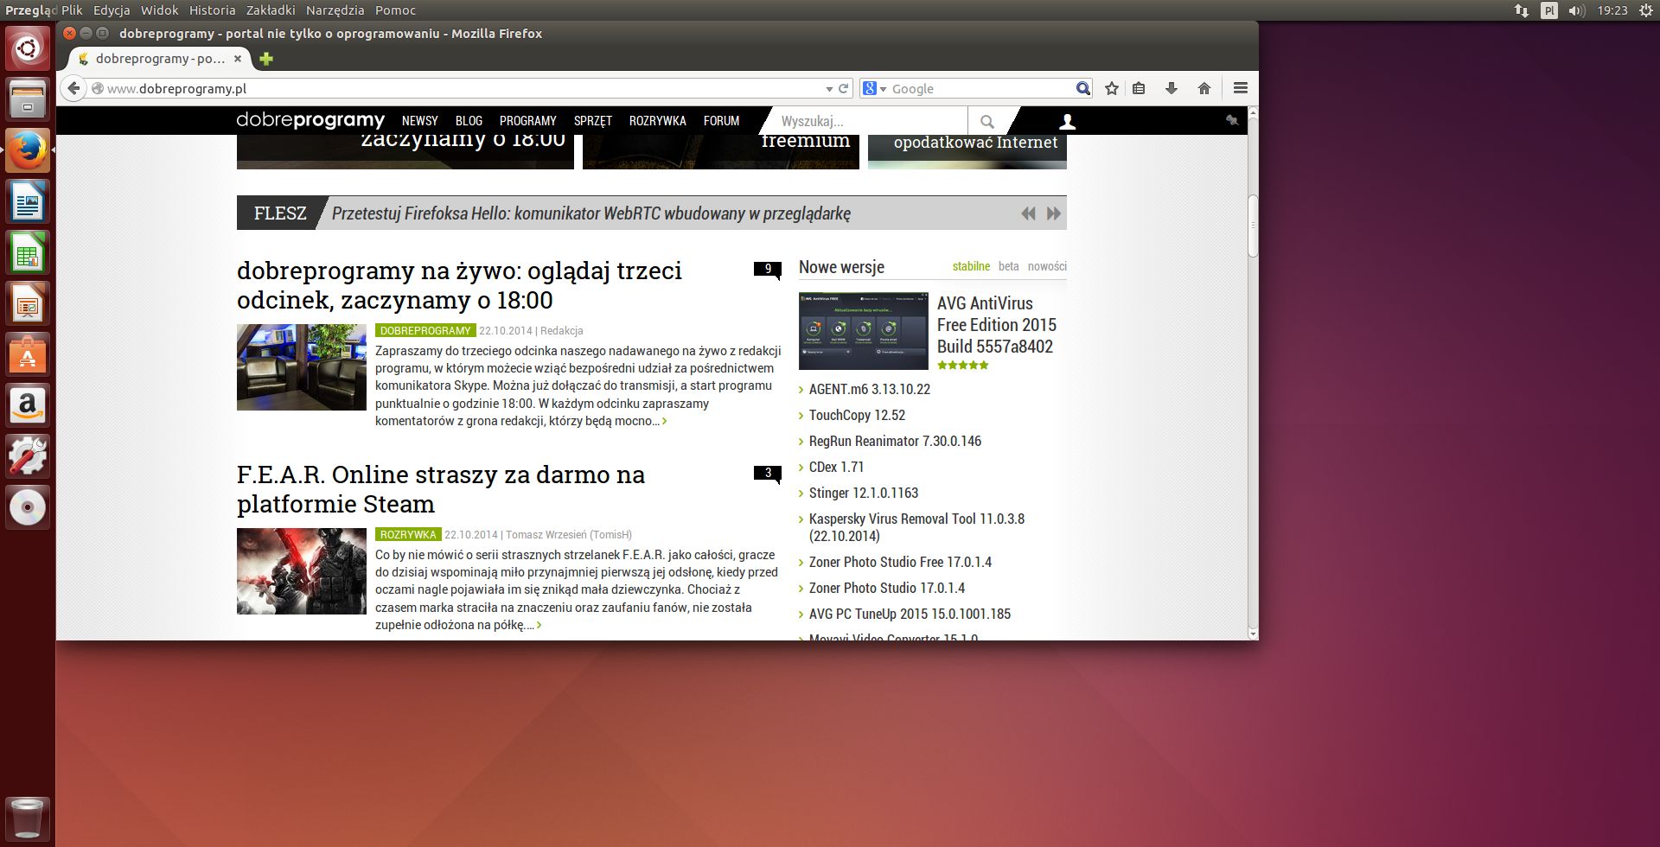Click the Firefox bookmark star icon
The image size is (1660, 847).
(1112, 88)
